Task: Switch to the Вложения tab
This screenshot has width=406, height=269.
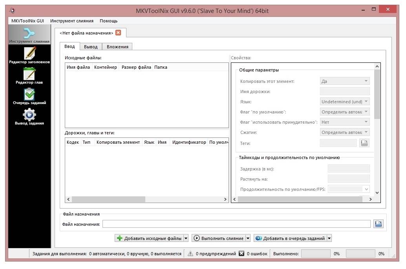Action: 117,47
